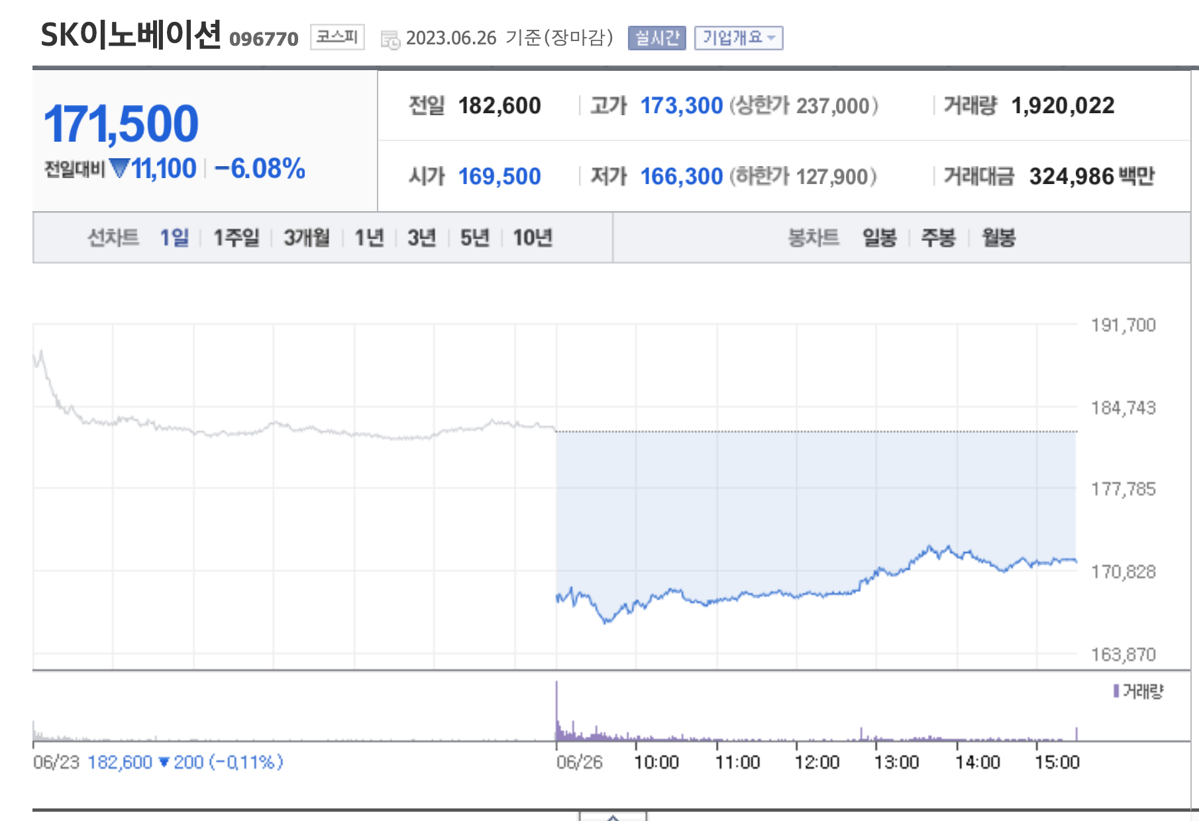The height and width of the screenshot is (821, 1199).
Task: Click the 선차트 label
Action: coord(113,237)
